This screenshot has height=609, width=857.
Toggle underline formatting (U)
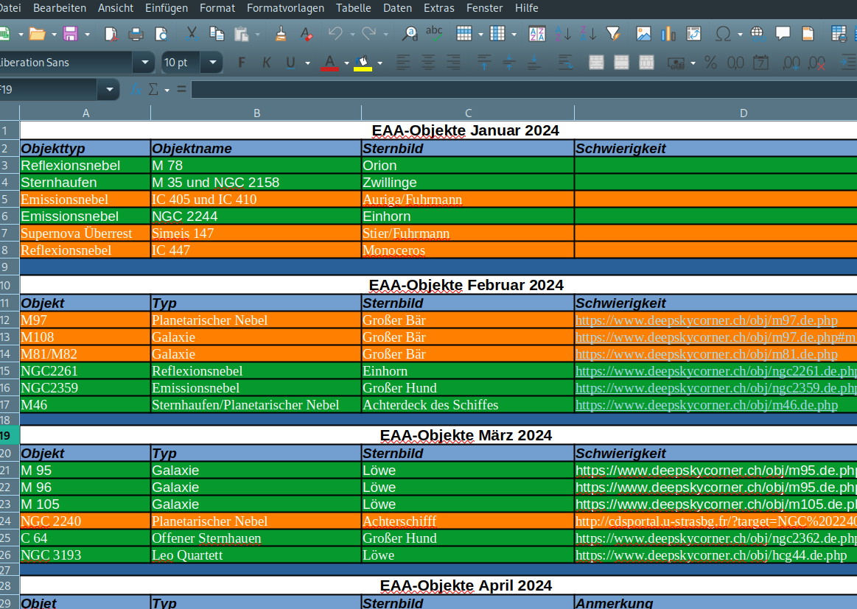[291, 63]
